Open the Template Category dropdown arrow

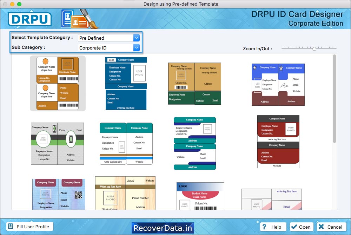click(x=136, y=38)
